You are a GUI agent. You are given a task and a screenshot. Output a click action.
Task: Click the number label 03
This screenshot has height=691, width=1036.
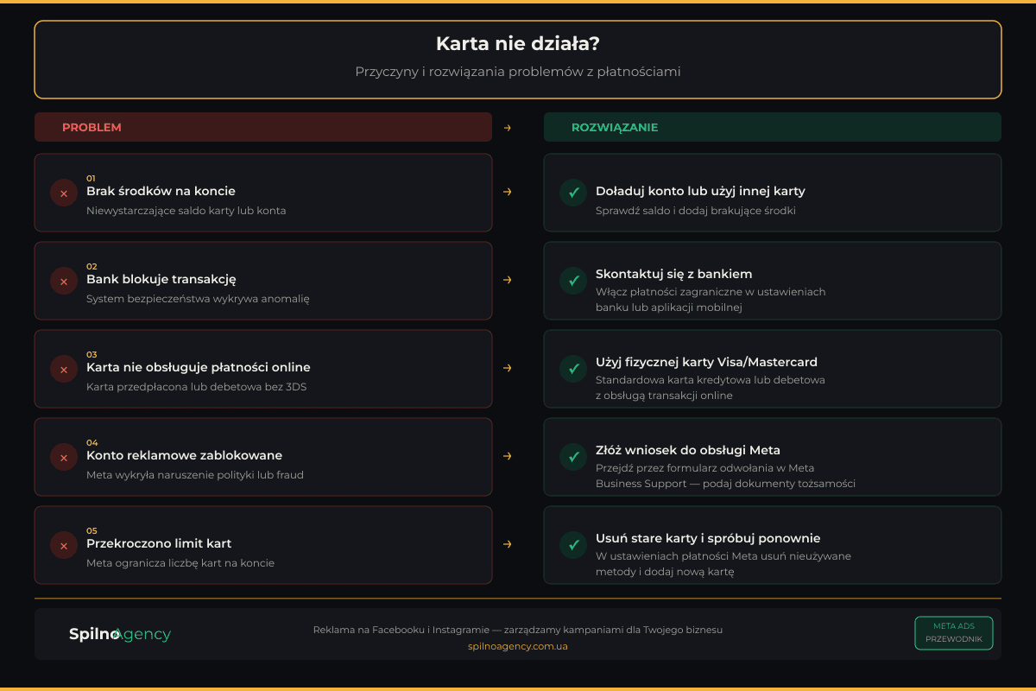92,354
